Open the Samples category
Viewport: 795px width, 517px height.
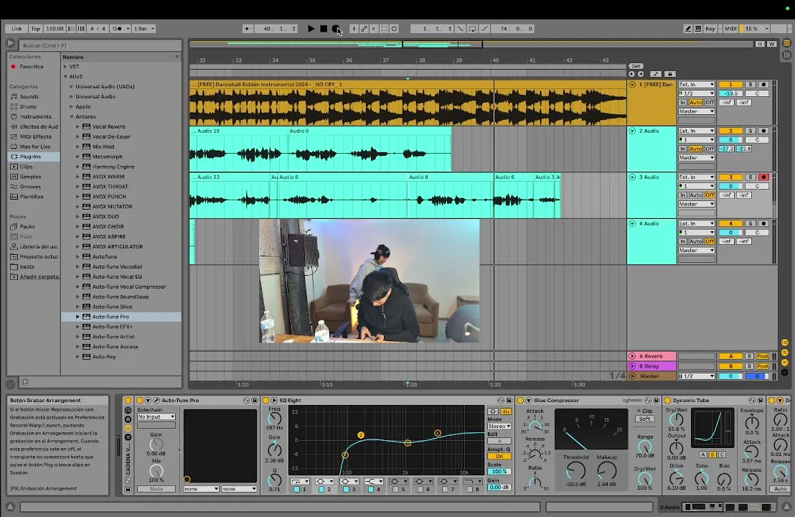pyautogui.click(x=30, y=177)
